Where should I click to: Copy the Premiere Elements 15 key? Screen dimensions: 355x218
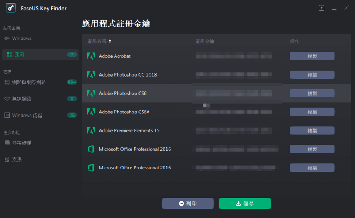[312, 130]
